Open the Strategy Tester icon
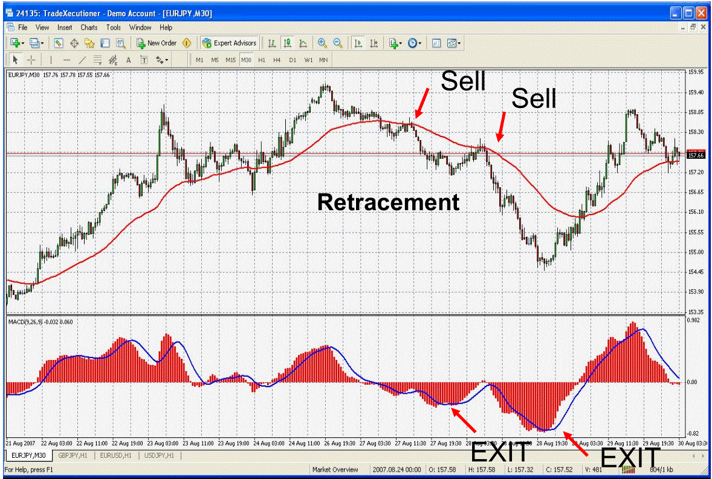 point(120,43)
